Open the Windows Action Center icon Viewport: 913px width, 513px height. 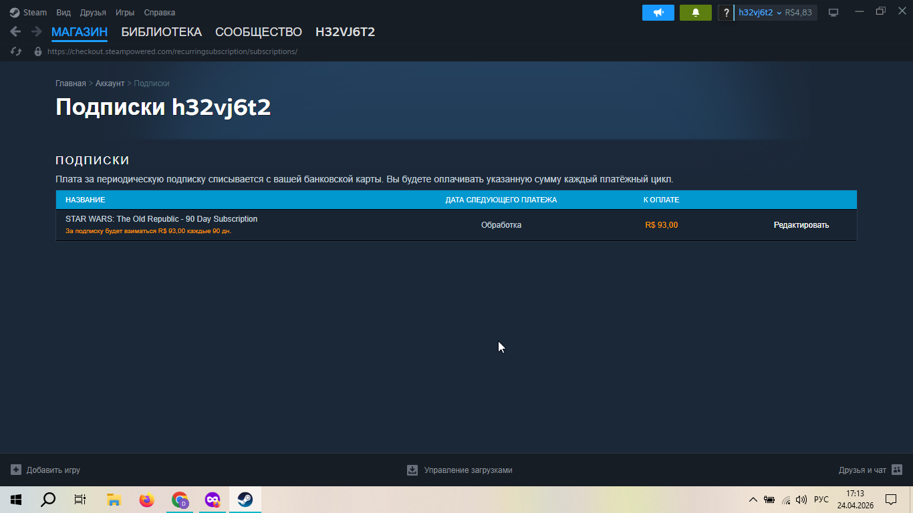point(891,500)
